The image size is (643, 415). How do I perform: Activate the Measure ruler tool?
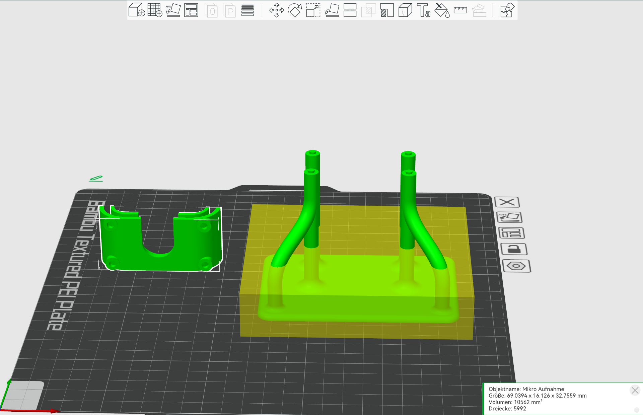(x=460, y=10)
